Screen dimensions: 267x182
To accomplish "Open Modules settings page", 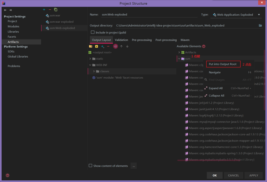I will click(x=13, y=26).
